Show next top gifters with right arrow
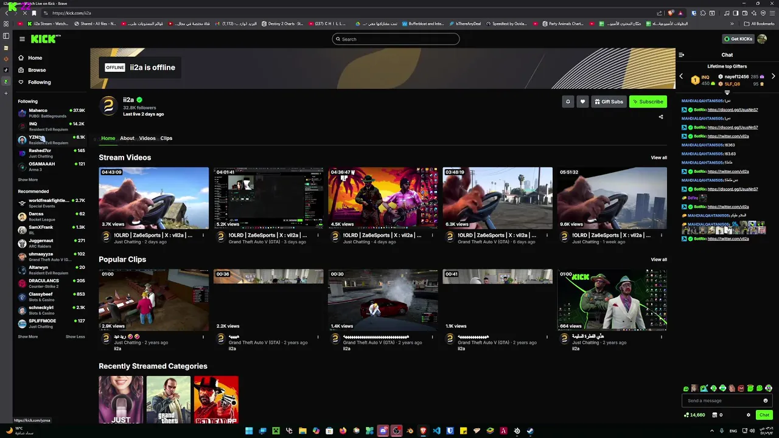 tap(774, 77)
